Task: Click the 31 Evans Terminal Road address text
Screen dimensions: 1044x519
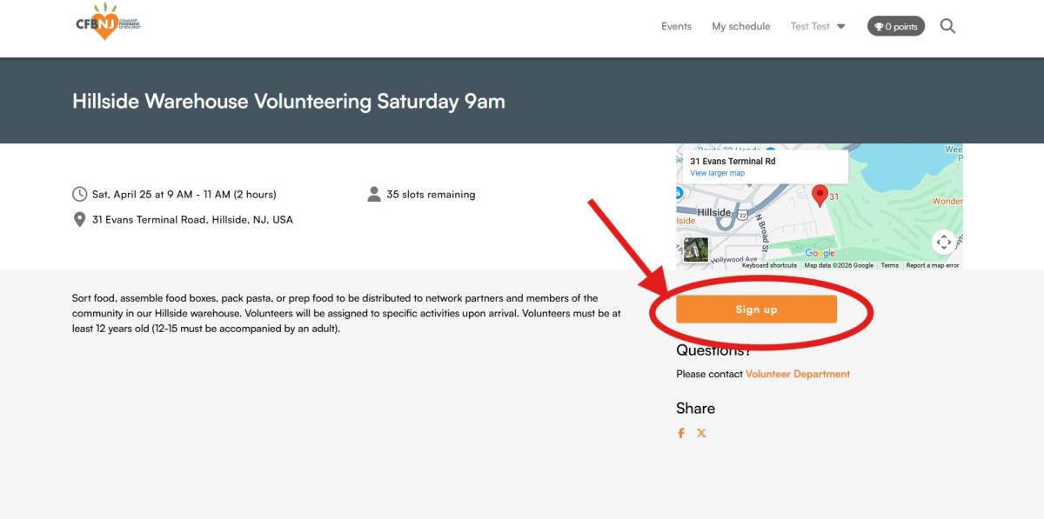Action: pos(192,220)
